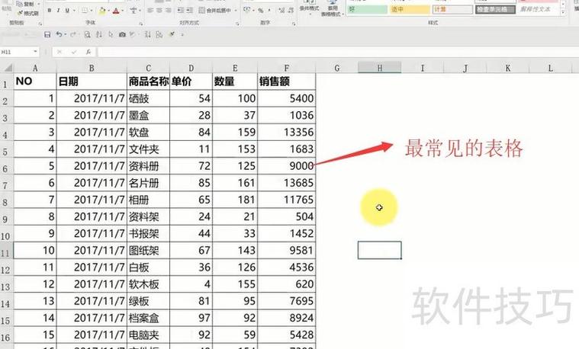Click the Insert Function fx button
This screenshot has width=579, height=349.
[88, 52]
